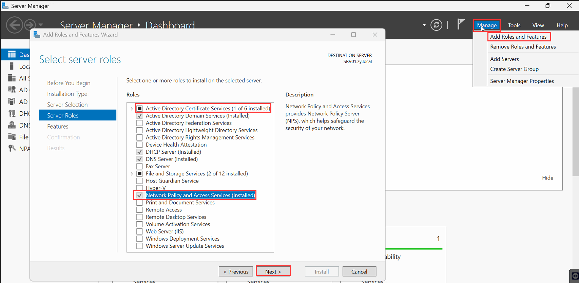The height and width of the screenshot is (283, 579).
Task: Check Windows Server Update Services
Action: click(x=139, y=246)
